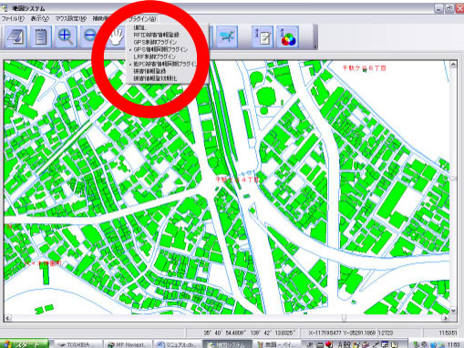Screen dimensions: 464x348
Task: Open the ファイル(F) menu
Action: [x=13, y=19]
